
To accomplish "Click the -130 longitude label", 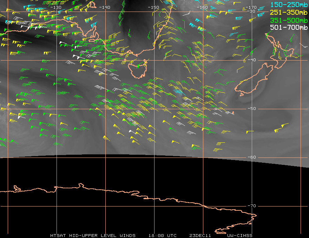I will (56, 7).
